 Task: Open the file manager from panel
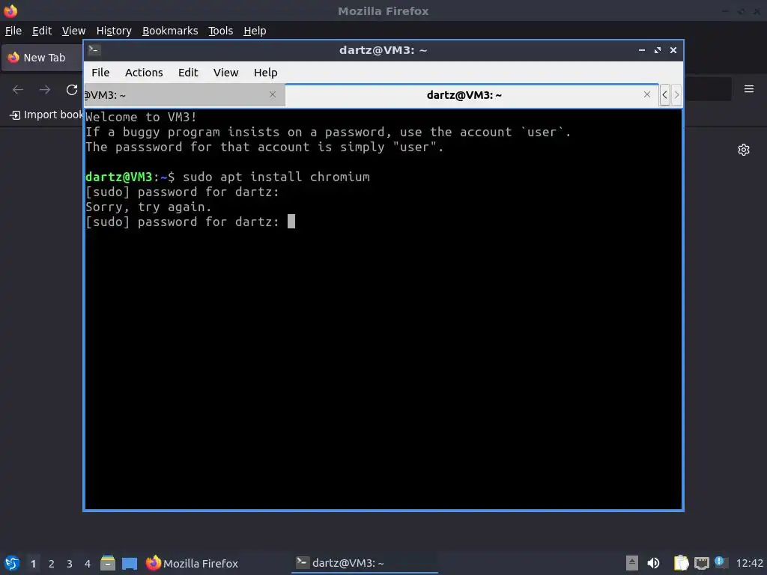coord(108,563)
